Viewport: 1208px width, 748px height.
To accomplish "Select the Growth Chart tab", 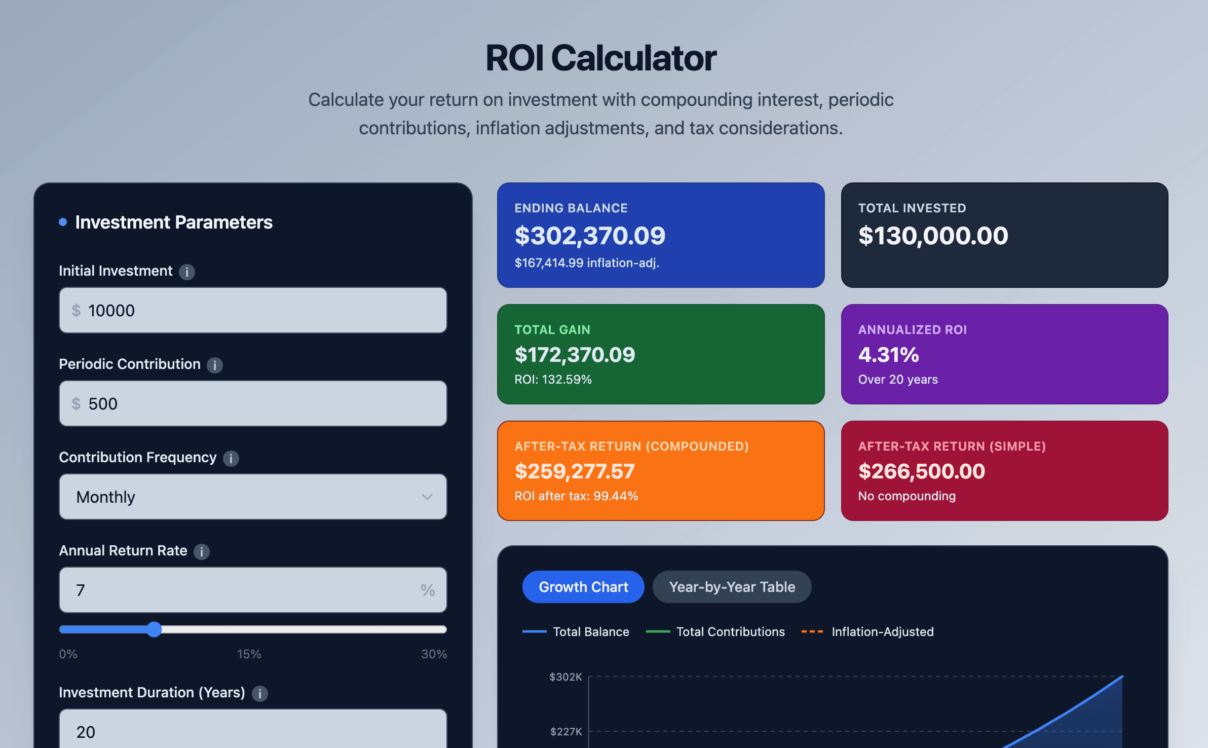I will (582, 586).
